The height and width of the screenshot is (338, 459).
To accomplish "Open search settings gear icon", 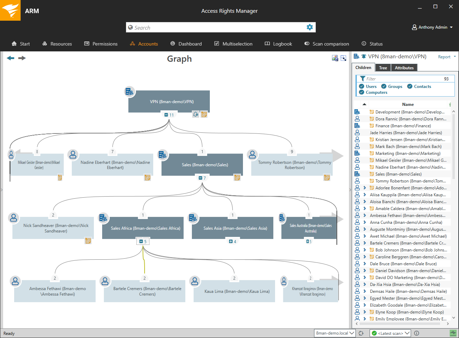I will click(x=310, y=27).
